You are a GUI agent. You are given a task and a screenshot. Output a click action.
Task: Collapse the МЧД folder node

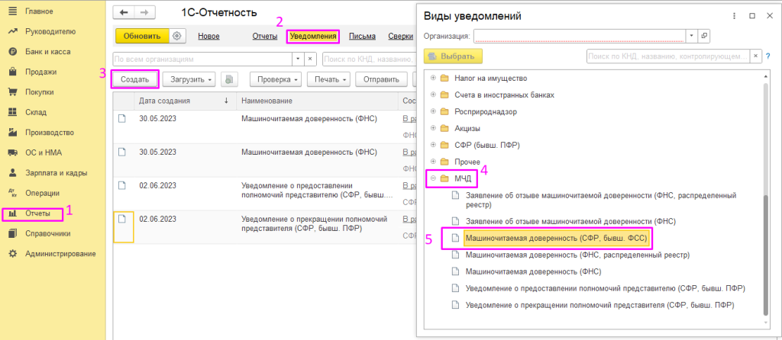click(432, 178)
